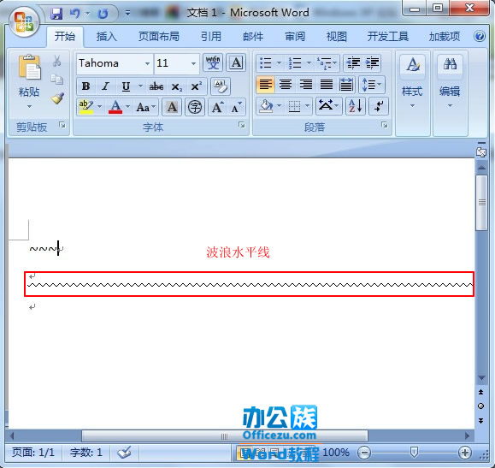Click the Grow Font icon

coord(217,107)
